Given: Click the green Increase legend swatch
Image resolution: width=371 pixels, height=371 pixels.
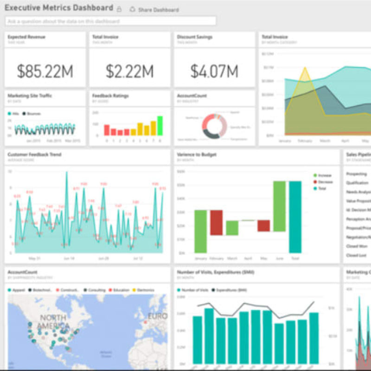Looking at the screenshot, I should point(315,176).
